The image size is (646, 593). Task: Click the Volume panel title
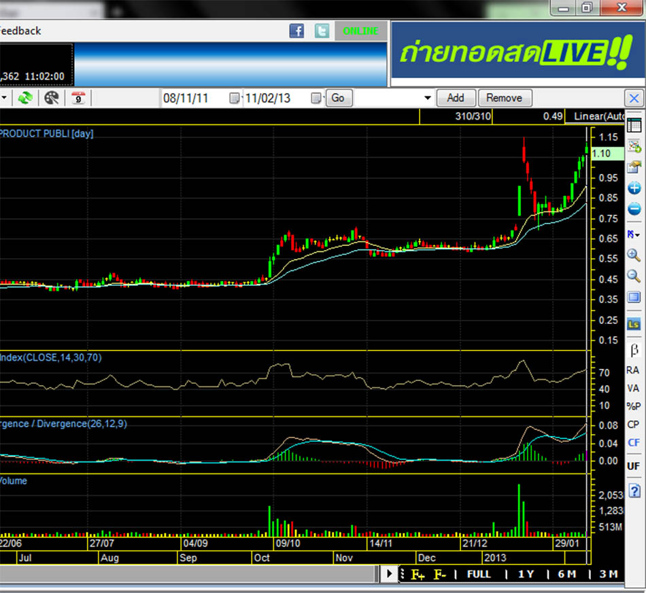[x=13, y=481]
